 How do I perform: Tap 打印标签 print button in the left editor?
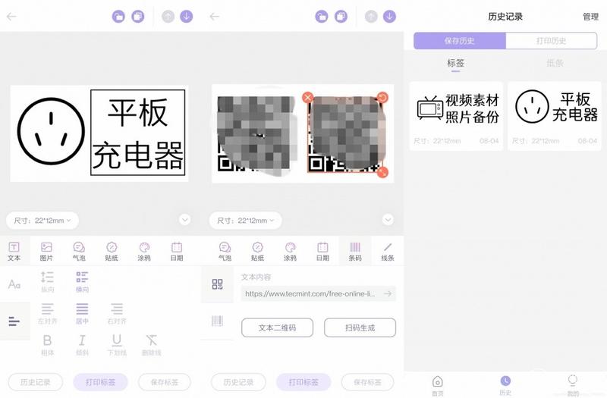(x=100, y=382)
